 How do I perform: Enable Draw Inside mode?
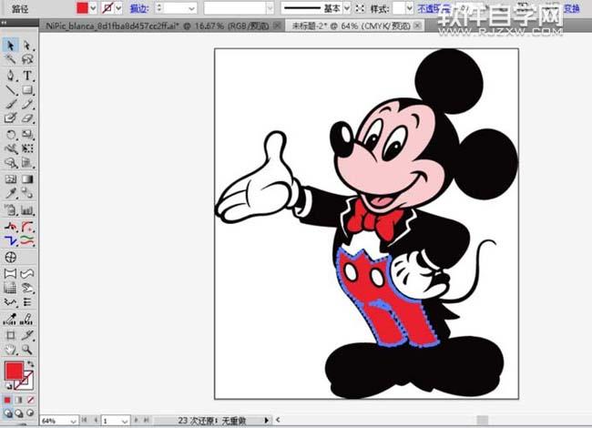(30, 413)
